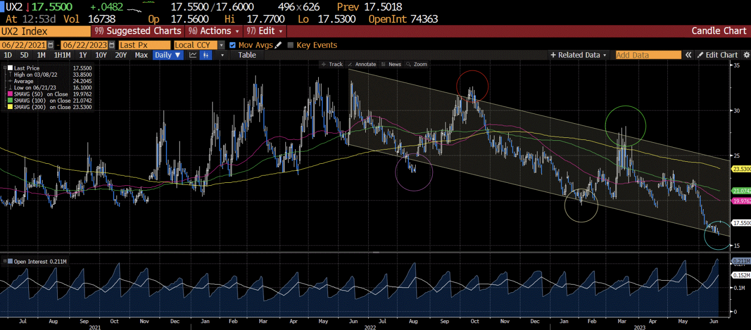Switch to the 1Y time range tab
751x330 pixels.
coord(84,55)
